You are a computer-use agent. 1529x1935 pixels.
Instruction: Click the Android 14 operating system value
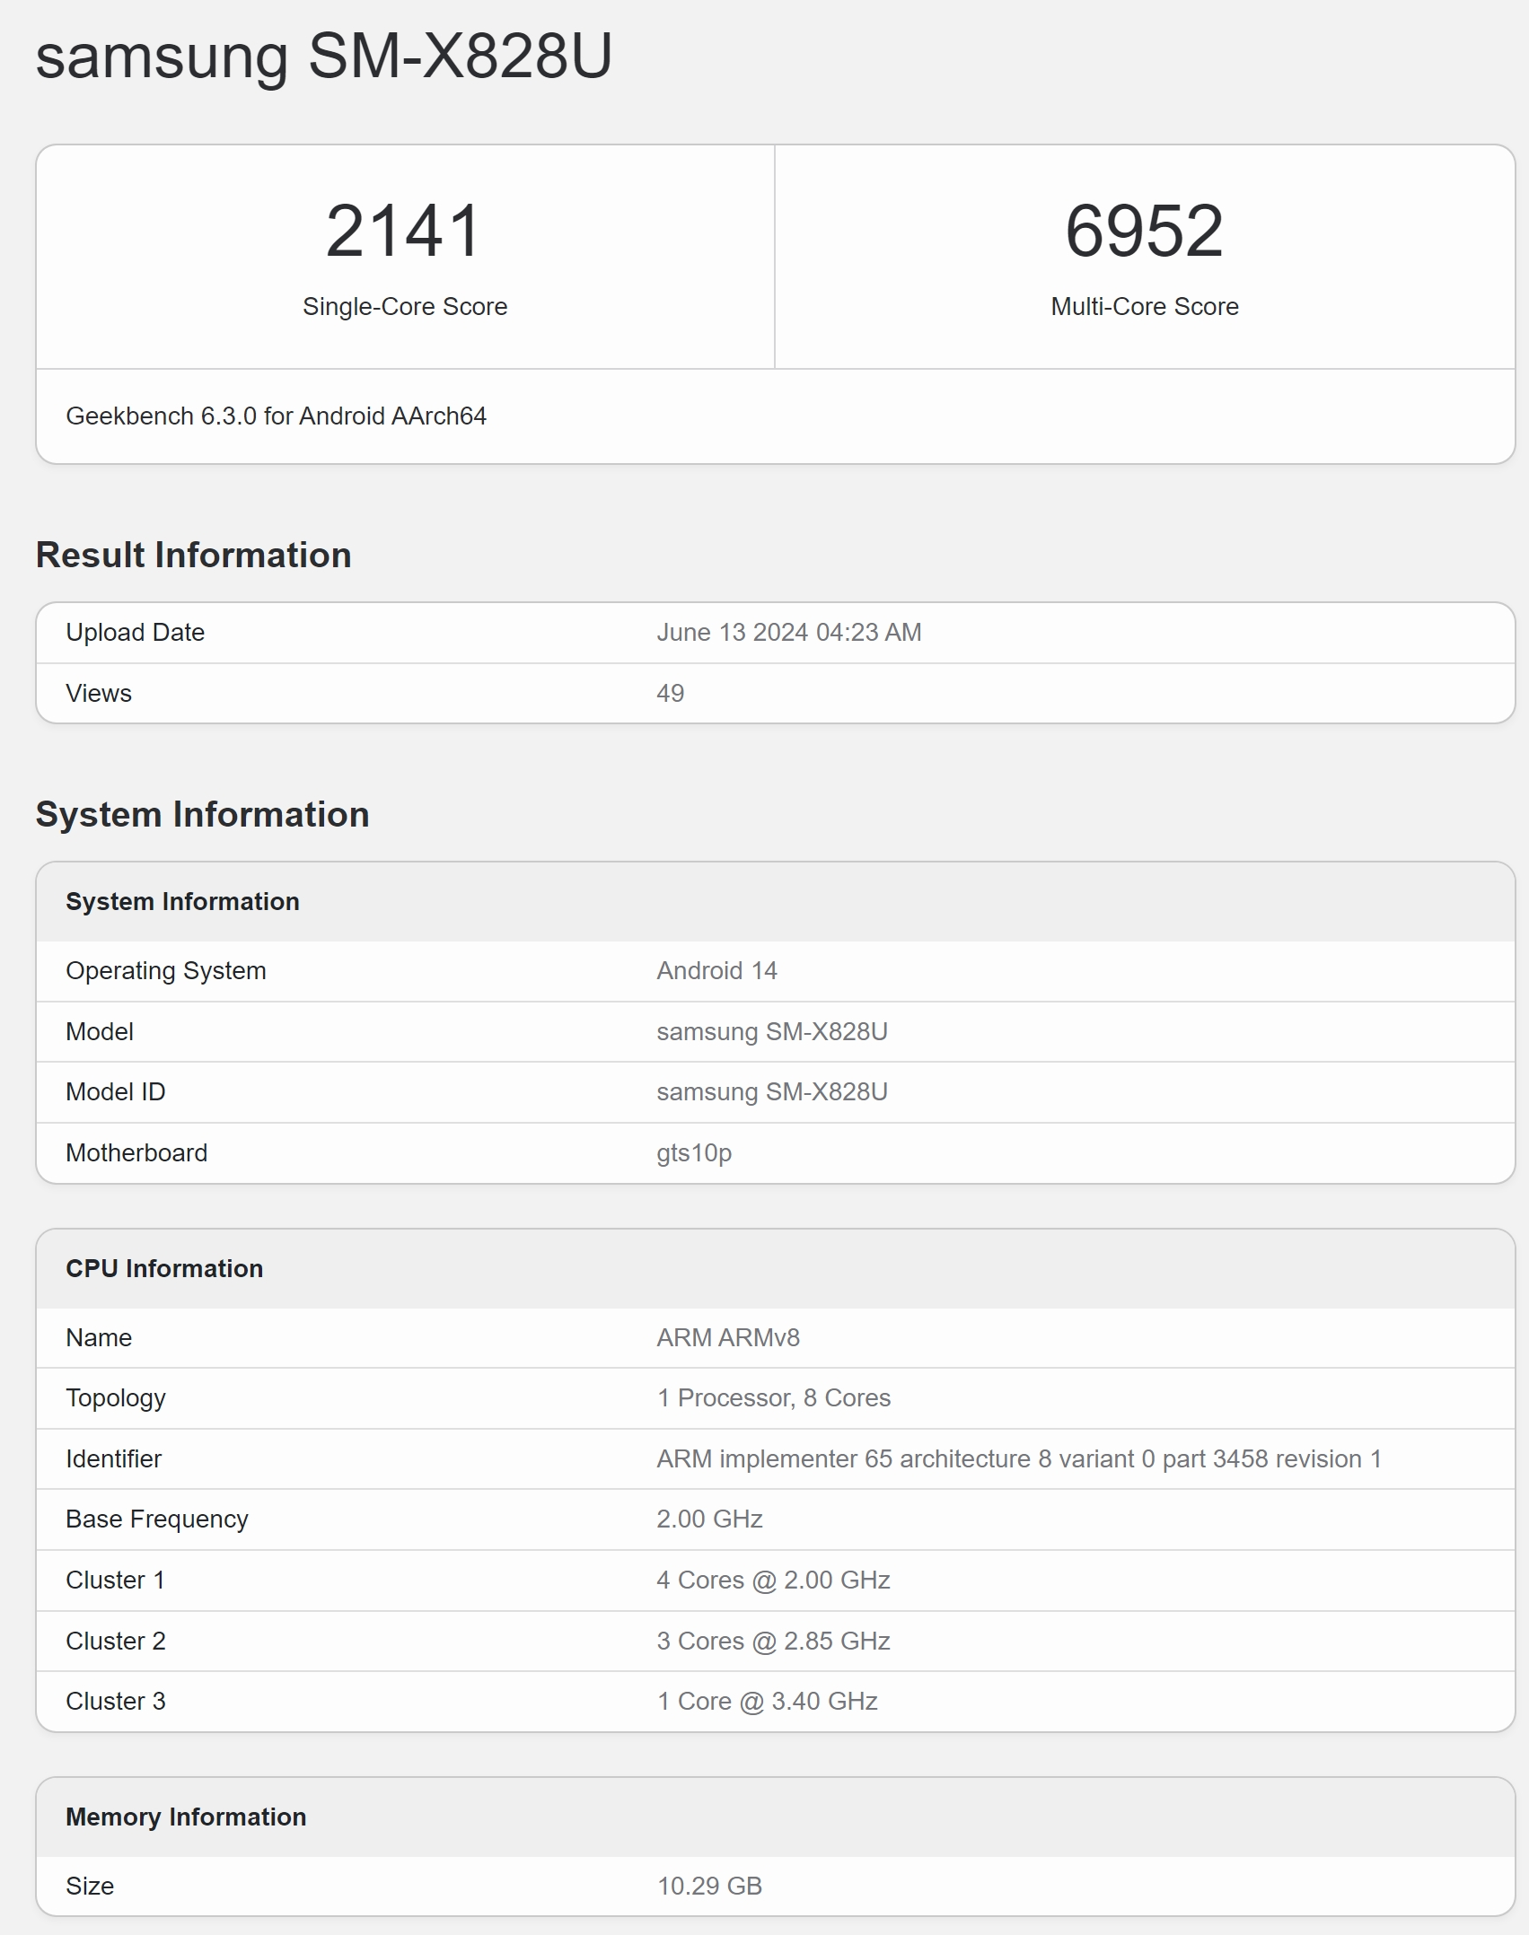coord(716,971)
